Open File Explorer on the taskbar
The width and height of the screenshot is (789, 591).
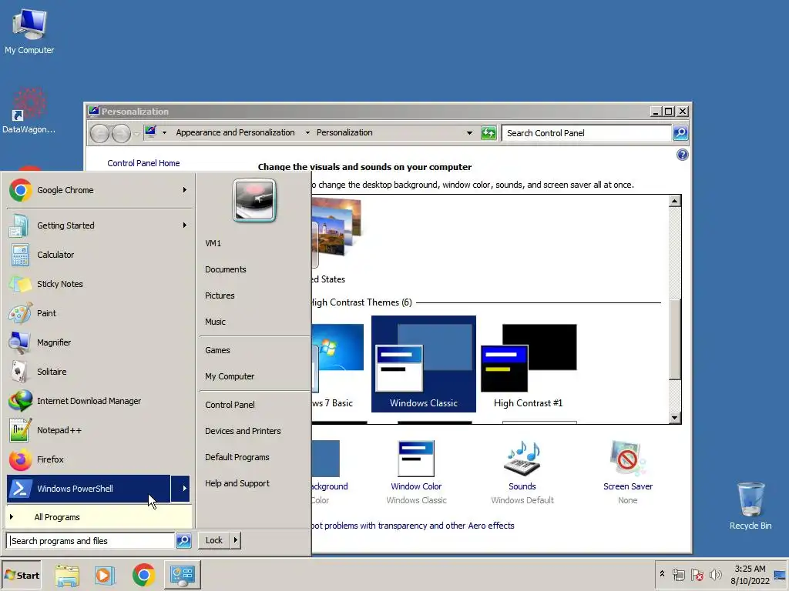[x=67, y=576]
